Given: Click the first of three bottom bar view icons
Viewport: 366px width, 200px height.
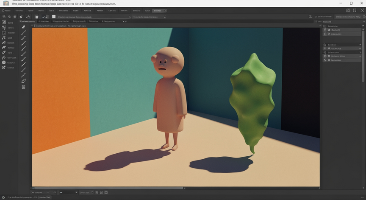Looking at the screenshot, I should pos(97,192).
